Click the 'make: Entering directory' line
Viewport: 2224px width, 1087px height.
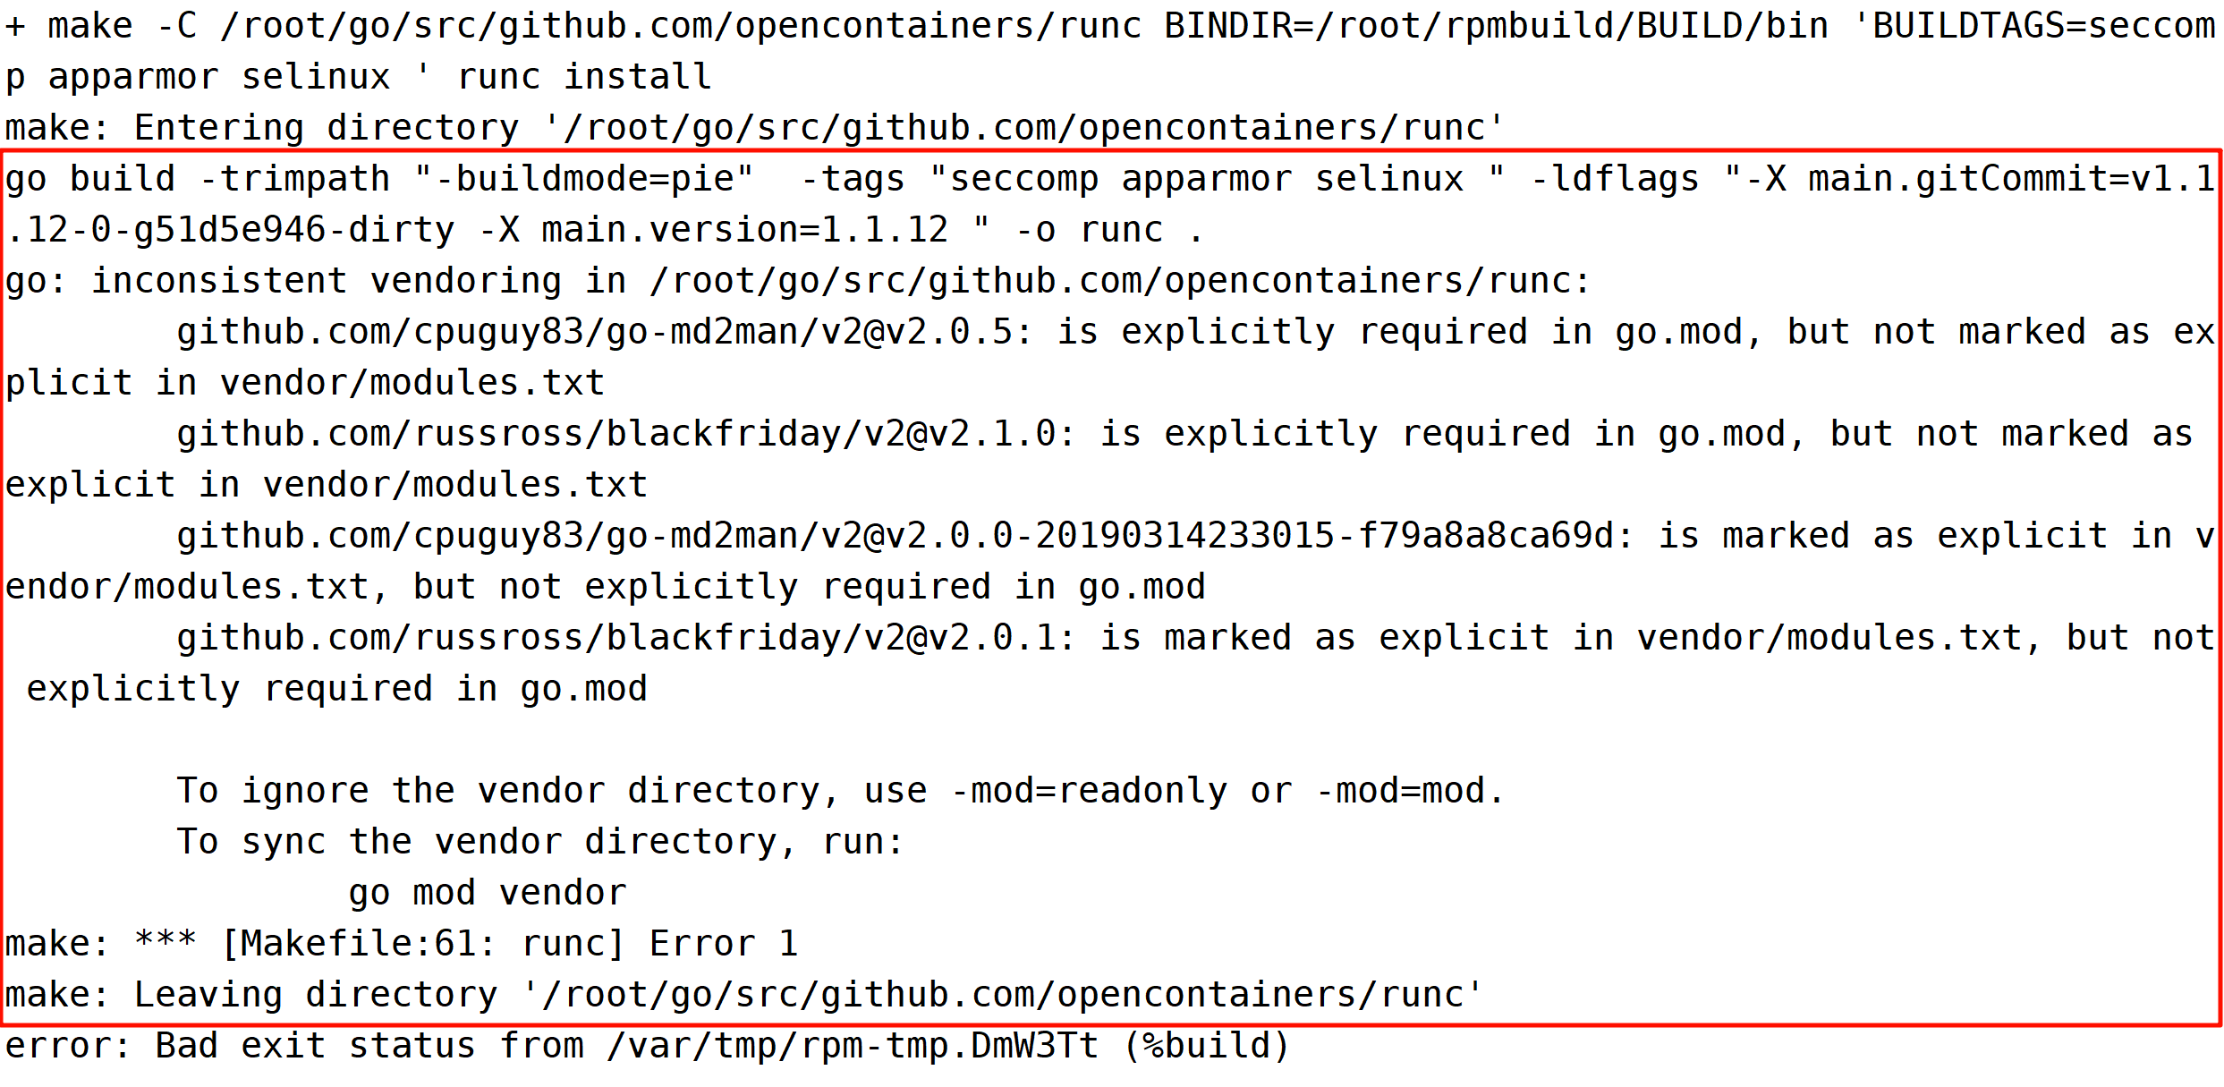(x=755, y=128)
